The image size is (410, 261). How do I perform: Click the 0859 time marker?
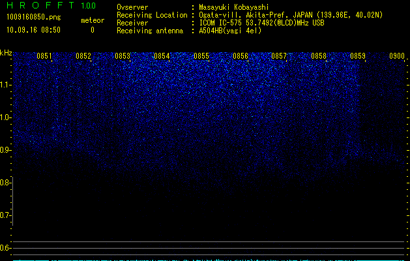(358, 56)
